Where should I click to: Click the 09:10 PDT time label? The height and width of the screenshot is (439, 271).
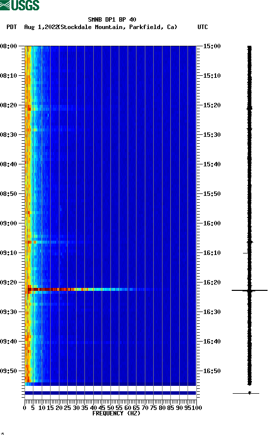click(9, 253)
